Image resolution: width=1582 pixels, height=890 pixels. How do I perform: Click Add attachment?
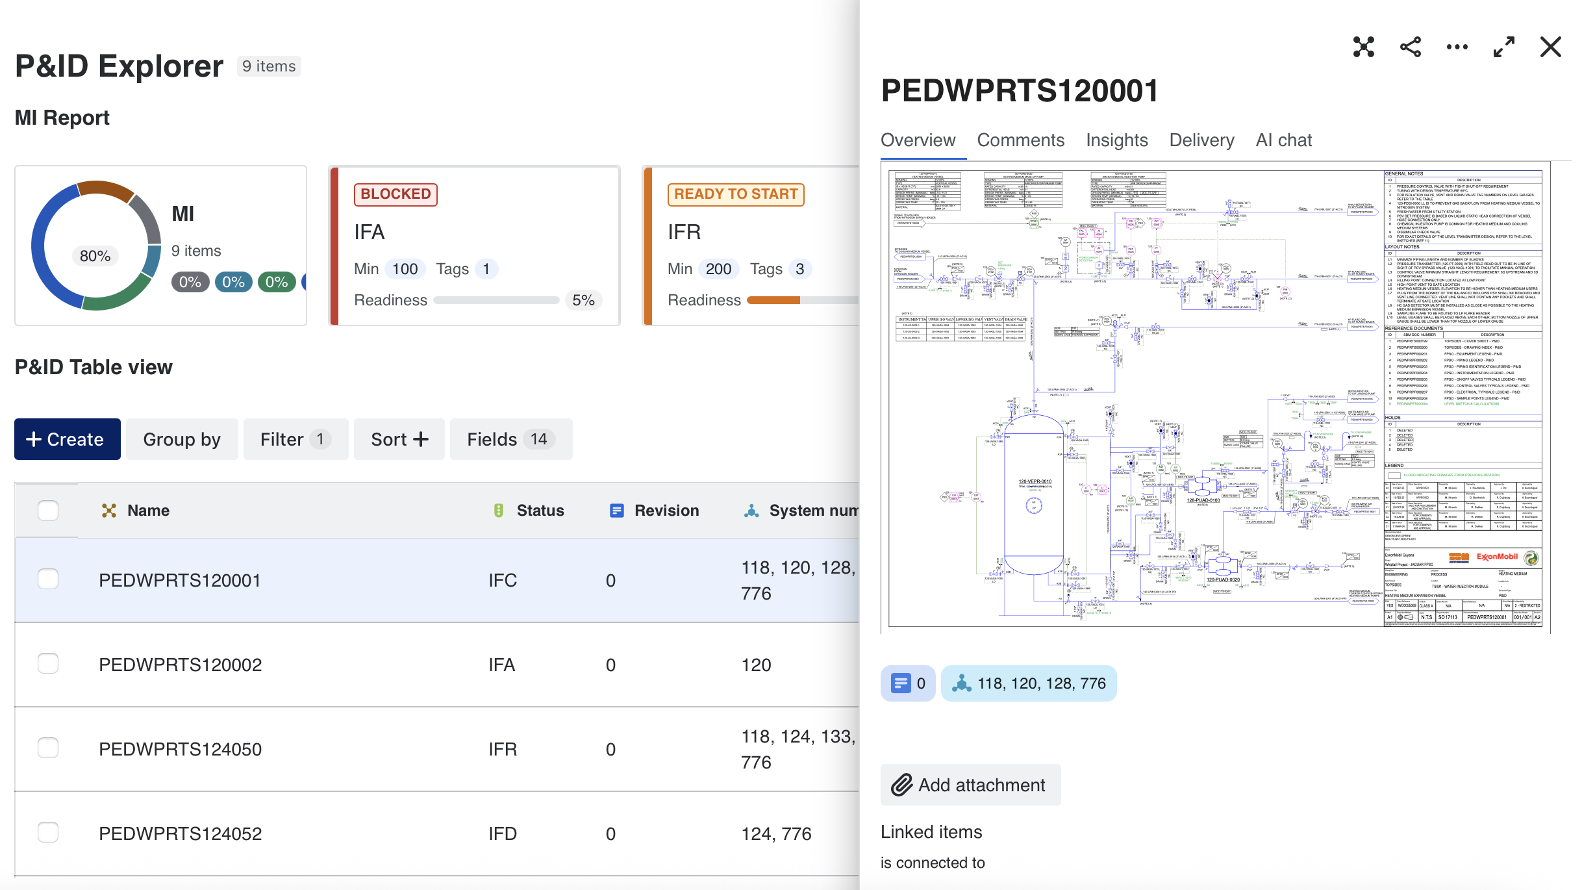(970, 785)
